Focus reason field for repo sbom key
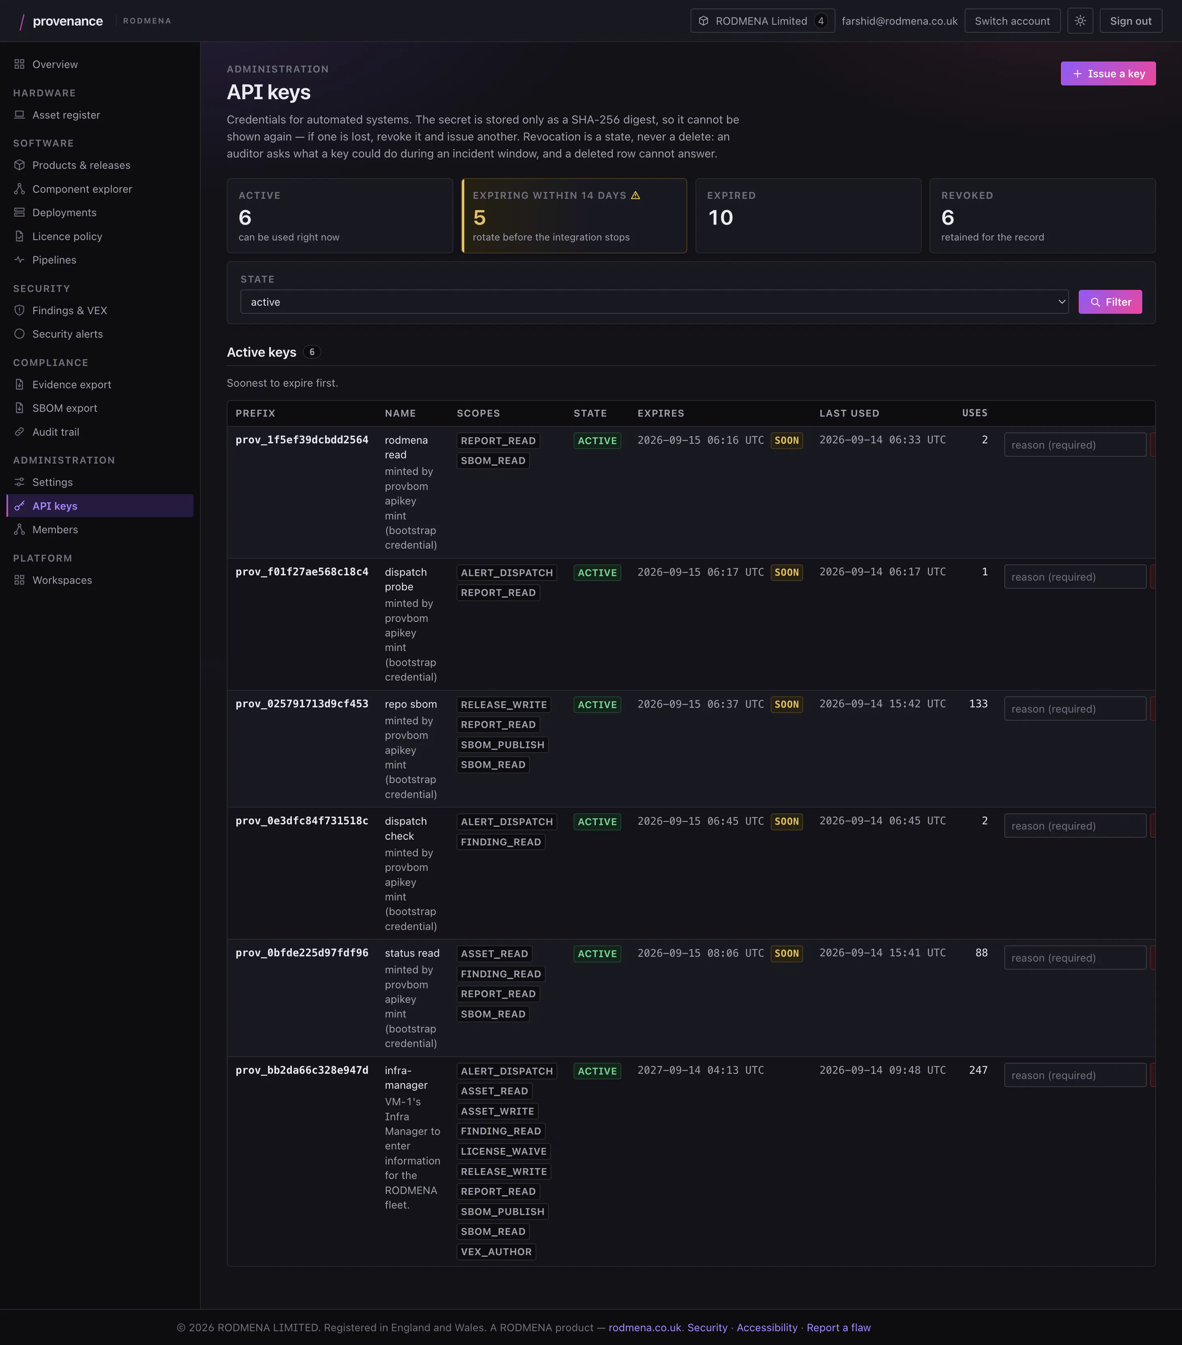The width and height of the screenshot is (1182, 1345). tap(1075, 709)
